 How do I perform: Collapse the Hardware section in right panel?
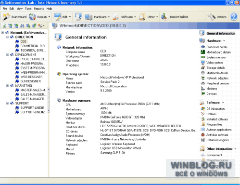tap(224, 41)
